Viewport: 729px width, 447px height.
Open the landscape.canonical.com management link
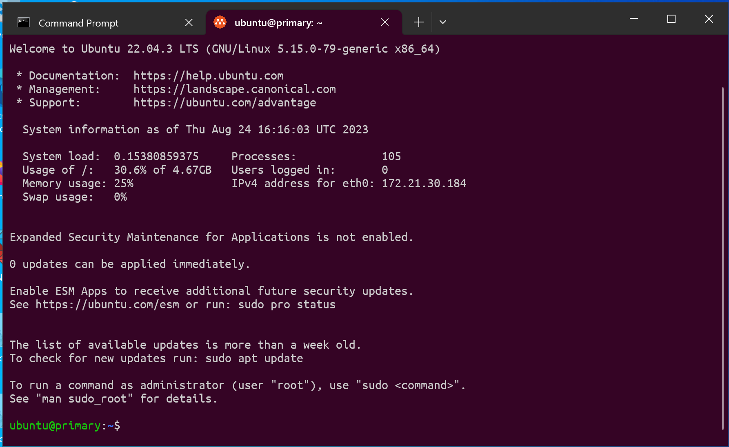click(x=234, y=89)
